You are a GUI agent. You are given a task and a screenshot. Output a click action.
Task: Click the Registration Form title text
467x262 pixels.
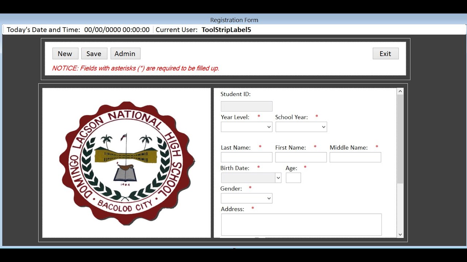[x=234, y=20]
